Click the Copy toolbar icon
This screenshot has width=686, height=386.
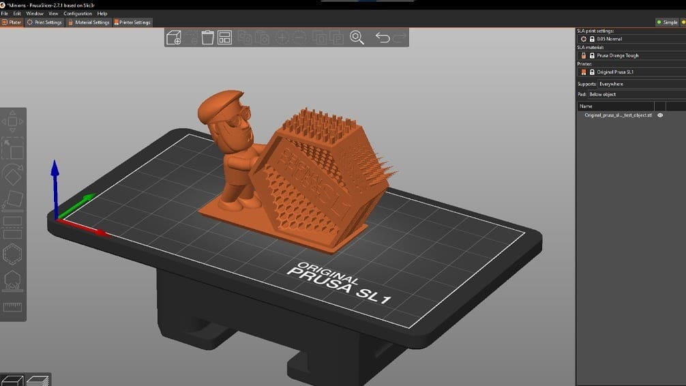coord(245,38)
